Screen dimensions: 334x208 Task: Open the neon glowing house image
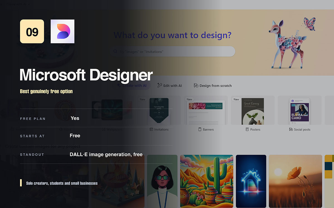[x=251, y=181]
